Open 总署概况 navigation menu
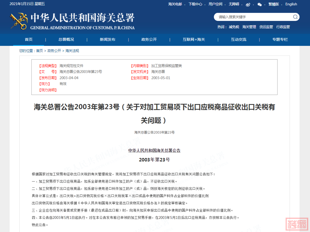This screenshot has height=232, width=310. [66, 40]
